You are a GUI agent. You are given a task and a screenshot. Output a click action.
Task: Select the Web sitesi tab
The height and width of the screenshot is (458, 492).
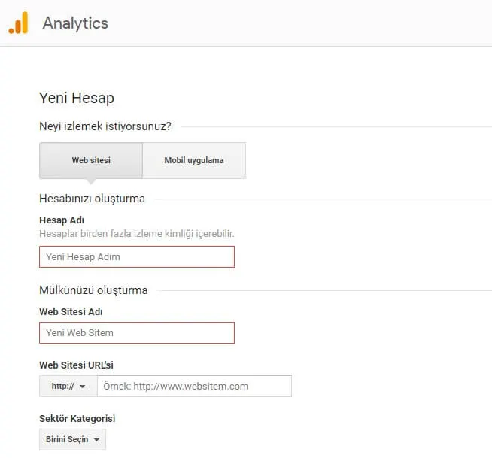tap(91, 160)
